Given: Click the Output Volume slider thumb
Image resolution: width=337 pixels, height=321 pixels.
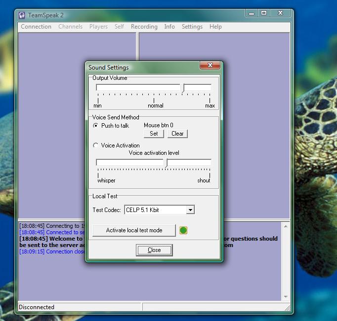Looking at the screenshot, I should point(183,88).
